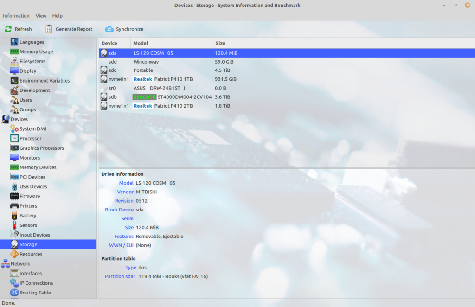Collapse the Devices tree category
This screenshot has width=475, height=307.
point(6,119)
